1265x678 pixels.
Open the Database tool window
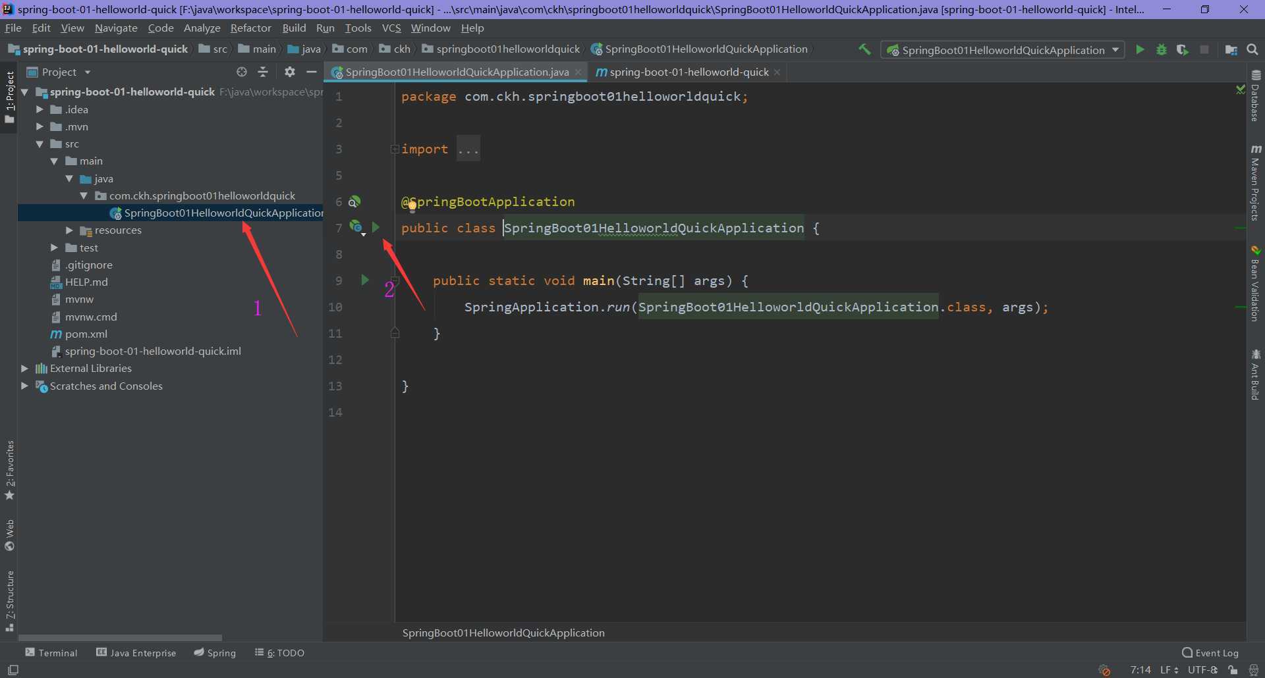click(x=1256, y=96)
